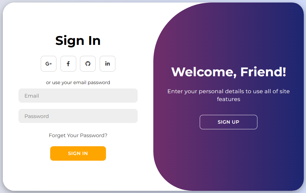Screen dimensions: 306x193
Task: Click the Welcome, Friend! heading
Action: pyautogui.click(x=229, y=72)
